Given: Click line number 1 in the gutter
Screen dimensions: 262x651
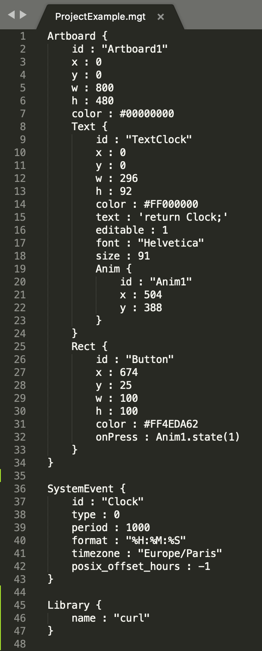Looking at the screenshot, I should pos(22,36).
